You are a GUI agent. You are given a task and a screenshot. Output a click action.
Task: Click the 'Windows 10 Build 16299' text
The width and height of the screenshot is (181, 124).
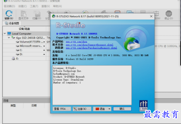click(x=80, y=59)
